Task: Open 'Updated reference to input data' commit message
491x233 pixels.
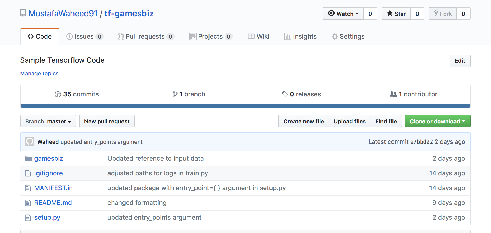Action: [x=155, y=158]
